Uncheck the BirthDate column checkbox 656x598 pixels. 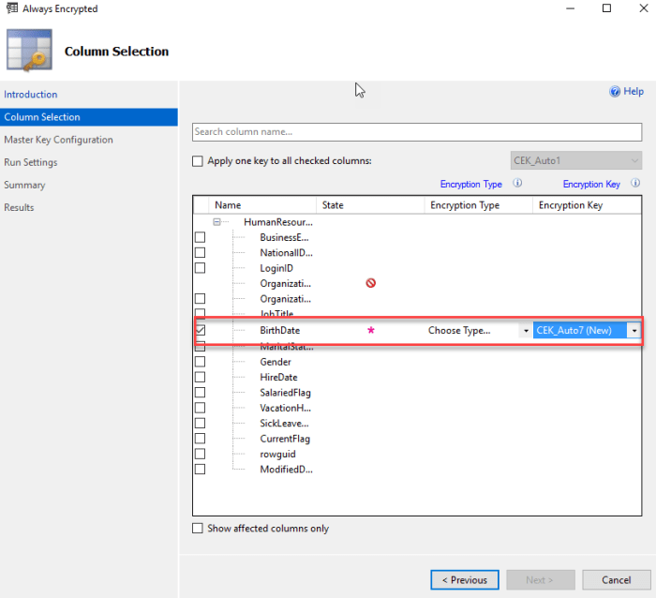click(x=201, y=330)
